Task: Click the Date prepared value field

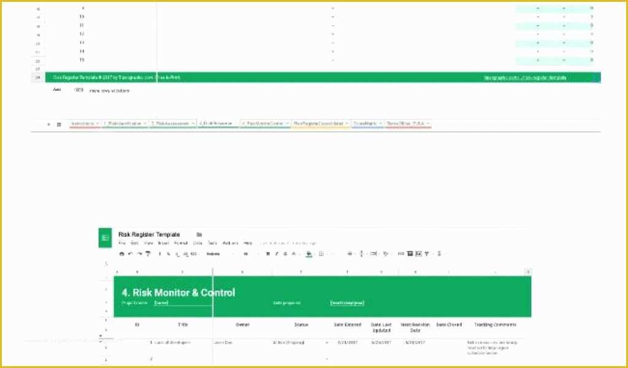Action: pos(347,303)
